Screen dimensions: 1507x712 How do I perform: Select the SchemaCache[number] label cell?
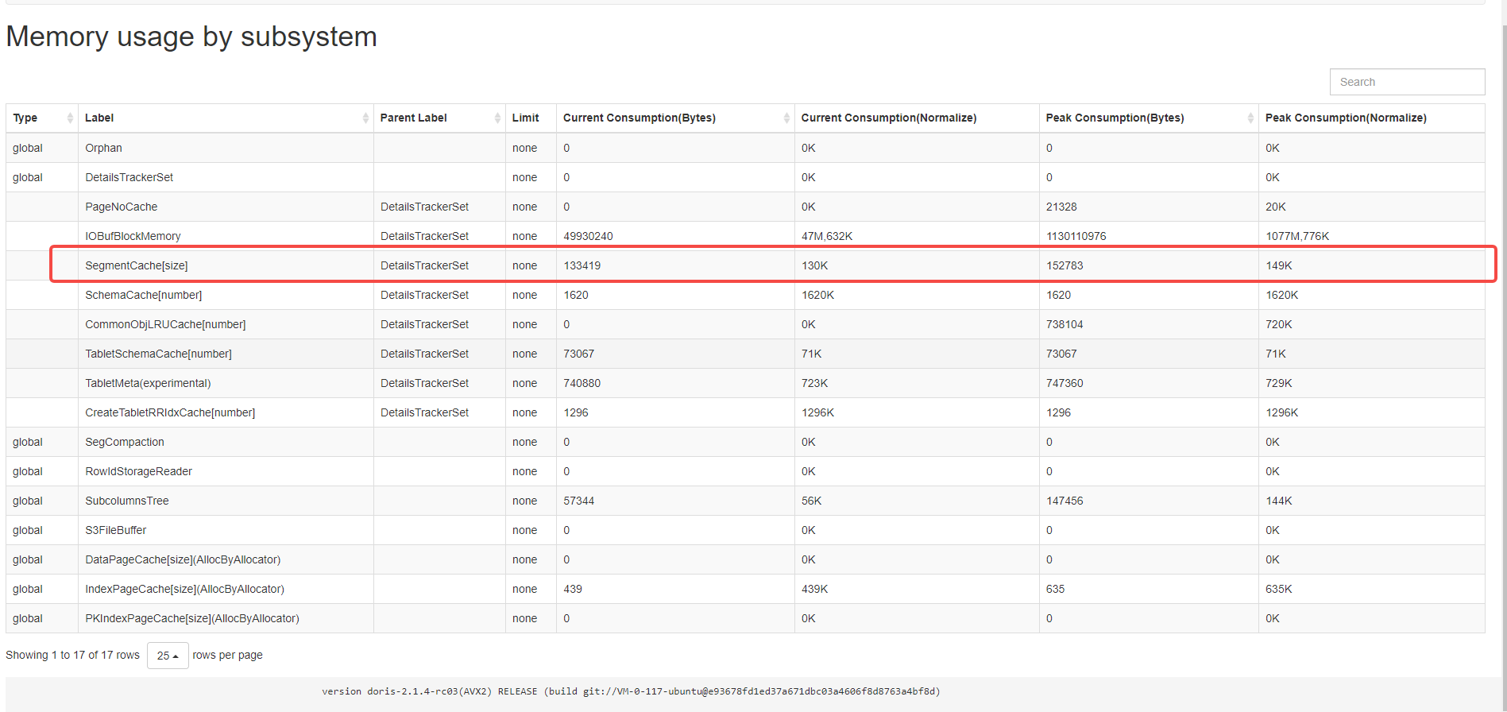(226, 295)
